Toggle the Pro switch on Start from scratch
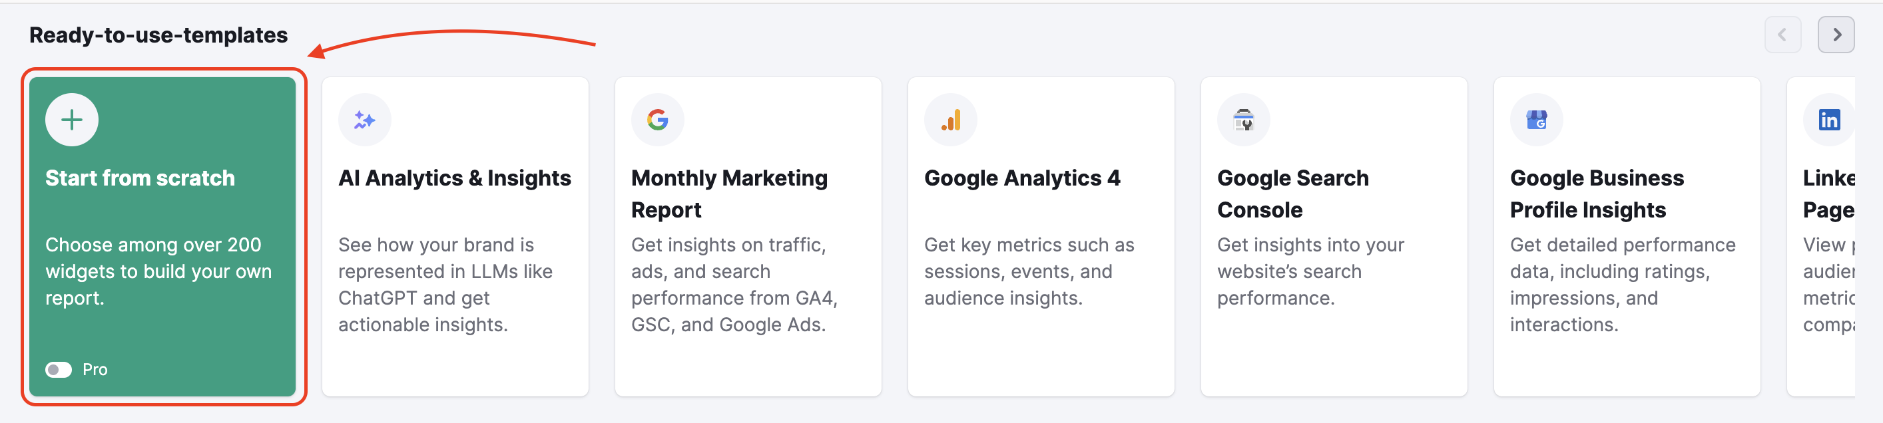The width and height of the screenshot is (1883, 423). click(59, 370)
